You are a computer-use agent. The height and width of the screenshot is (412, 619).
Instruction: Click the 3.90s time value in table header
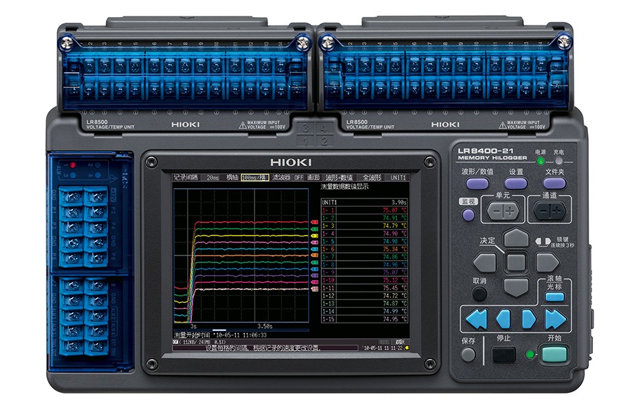coord(399,203)
